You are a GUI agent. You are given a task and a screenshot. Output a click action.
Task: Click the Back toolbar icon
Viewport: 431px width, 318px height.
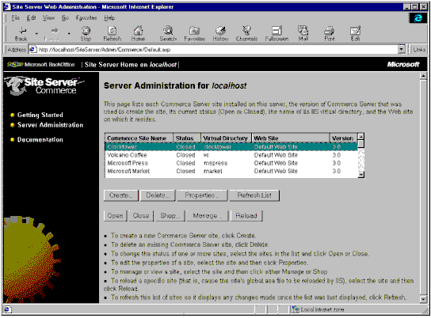[x=21, y=33]
